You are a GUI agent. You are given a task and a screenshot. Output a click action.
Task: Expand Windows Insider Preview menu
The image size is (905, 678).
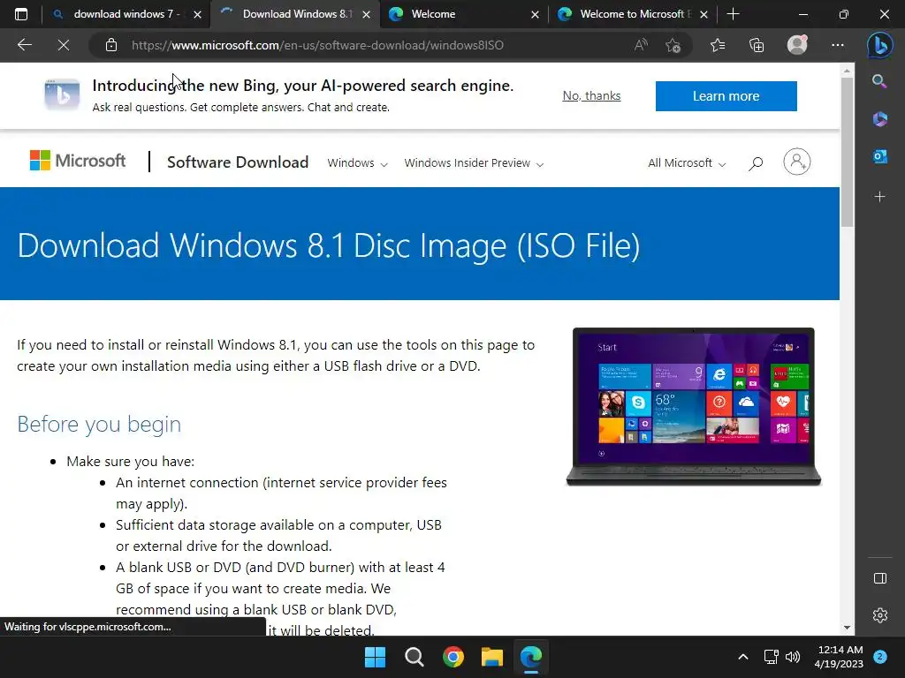(474, 163)
